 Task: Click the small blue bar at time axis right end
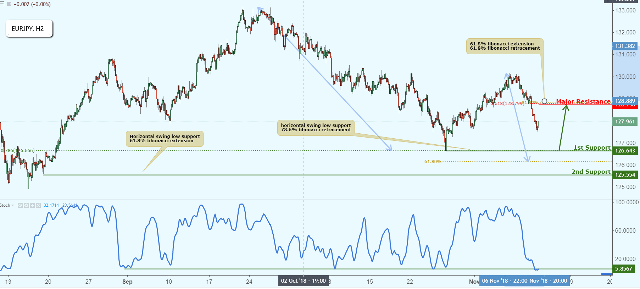point(607,274)
